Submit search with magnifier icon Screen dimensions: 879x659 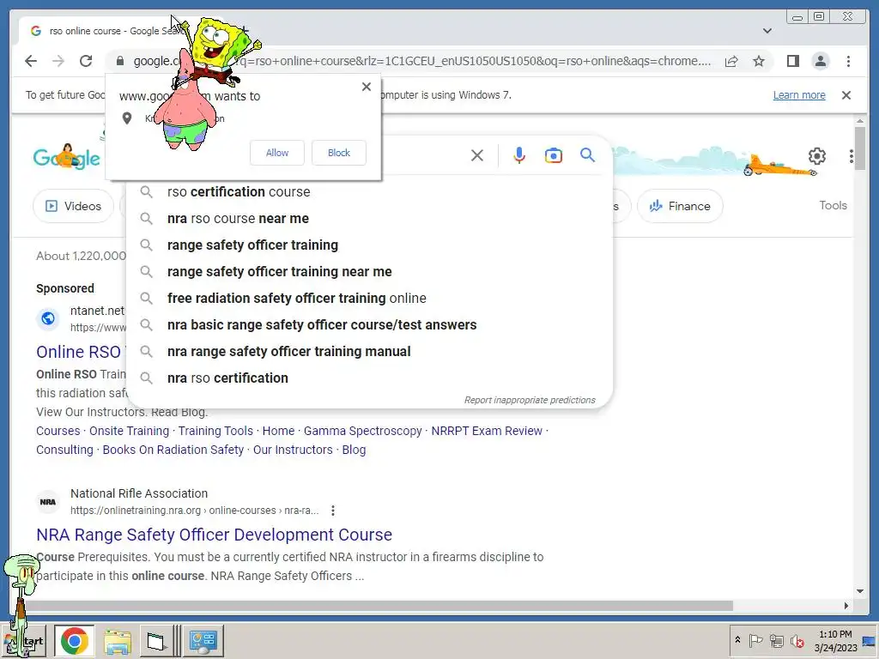pyautogui.click(x=587, y=154)
